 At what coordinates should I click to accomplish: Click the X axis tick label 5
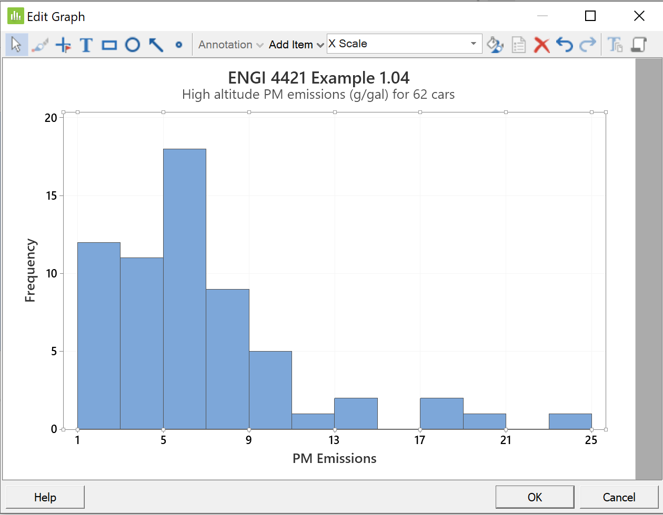click(163, 440)
